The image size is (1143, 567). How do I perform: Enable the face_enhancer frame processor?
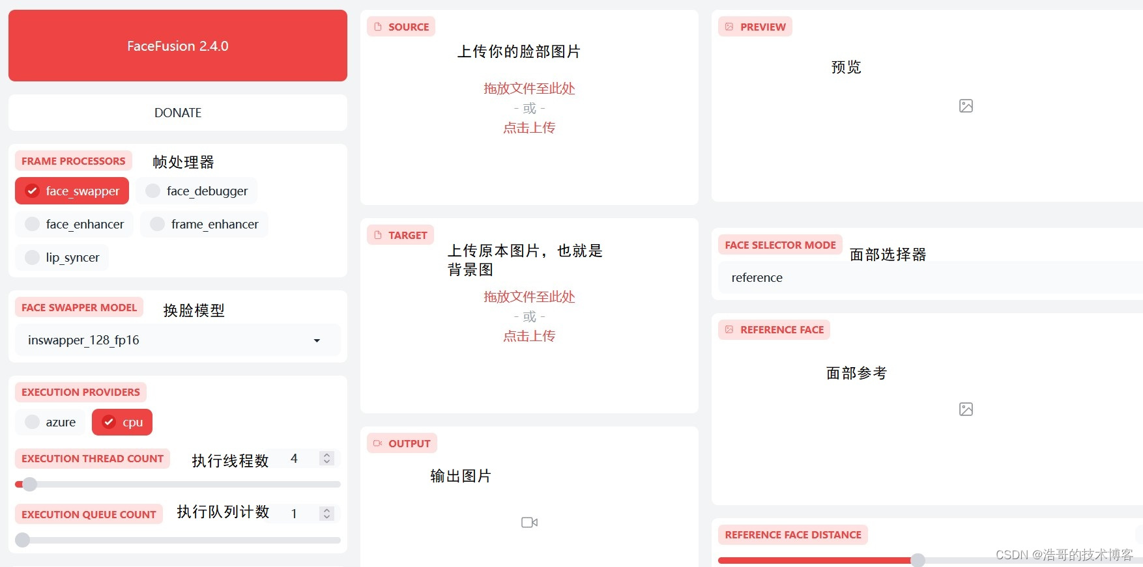[x=74, y=224]
